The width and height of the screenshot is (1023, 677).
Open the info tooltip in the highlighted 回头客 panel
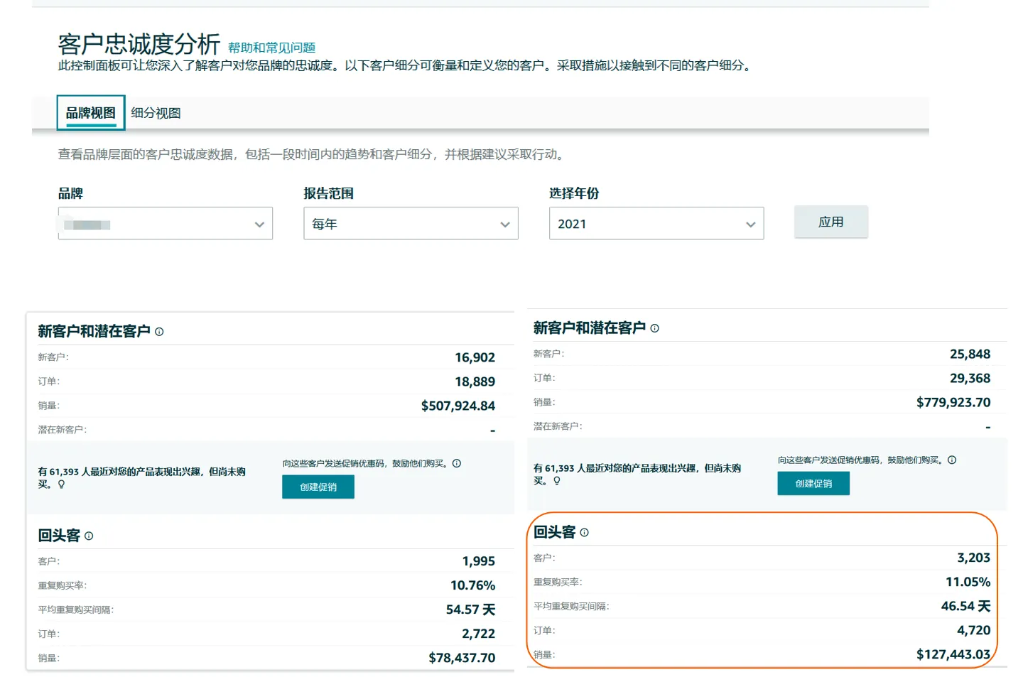tap(583, 531)
